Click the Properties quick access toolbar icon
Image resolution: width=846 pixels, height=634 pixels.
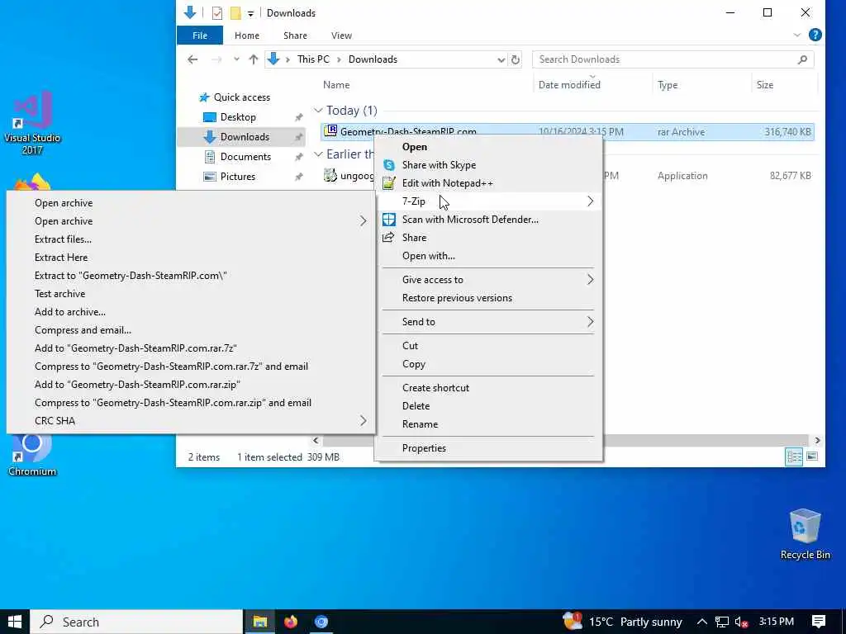coord(217,13)
